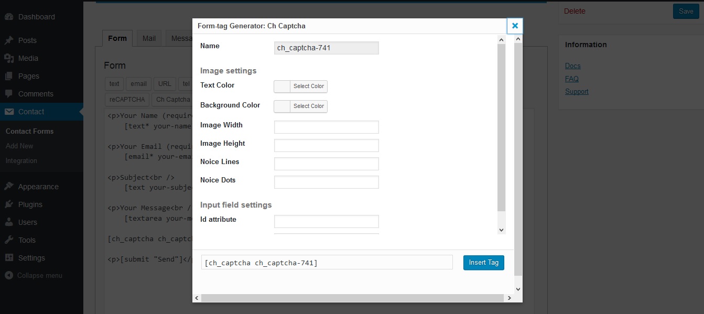Viewport: 704px width, 314px height.
Task: Insert the ch_captcha tag
Action: pyautogui.click(x=483, y=262)
